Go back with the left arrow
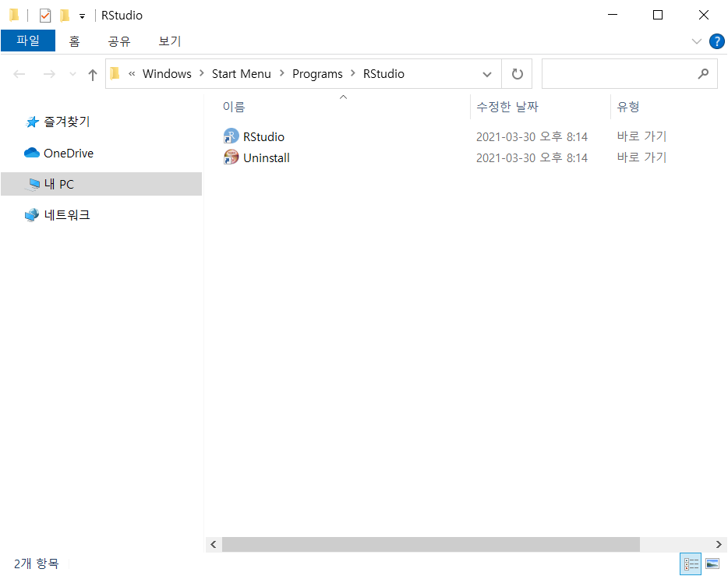728x576 pixels. [x=19, y=74]
